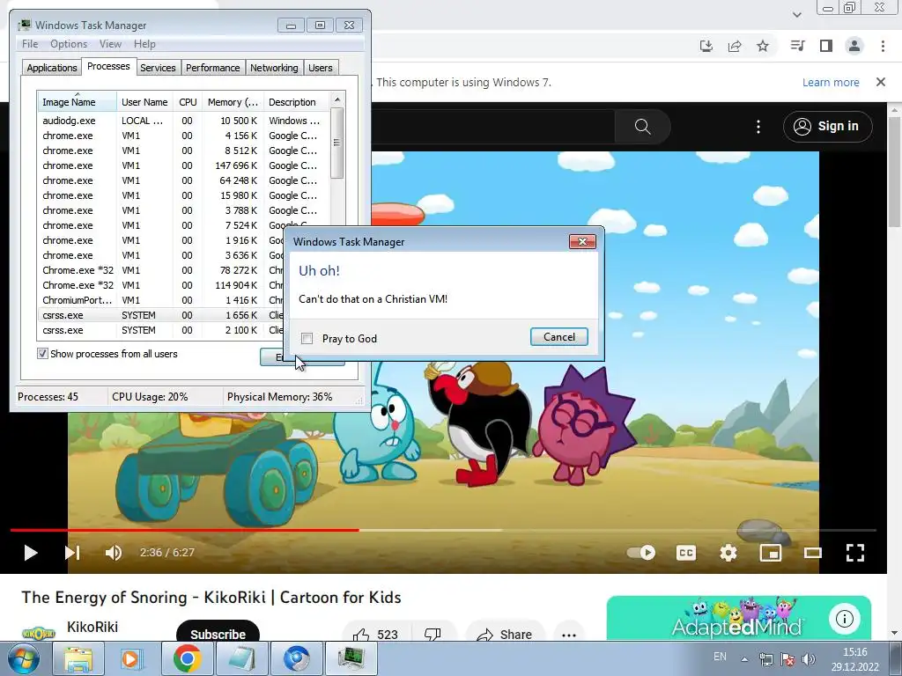This screenshot has height=676, width=902.
Task: Check the Pray to God checkbox
Action: (x=307, y=339)
